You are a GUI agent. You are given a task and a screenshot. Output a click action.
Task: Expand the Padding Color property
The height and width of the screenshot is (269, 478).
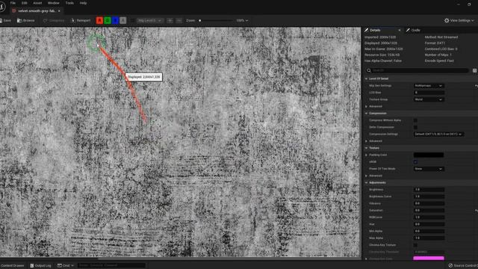[367, 155]
